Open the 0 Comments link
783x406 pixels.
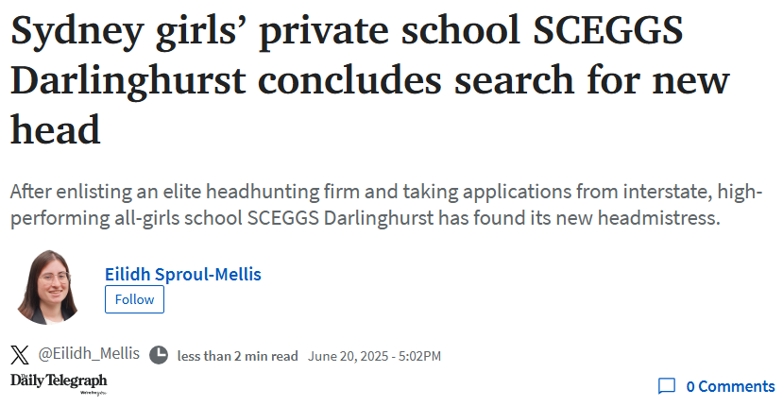[730, 386]
